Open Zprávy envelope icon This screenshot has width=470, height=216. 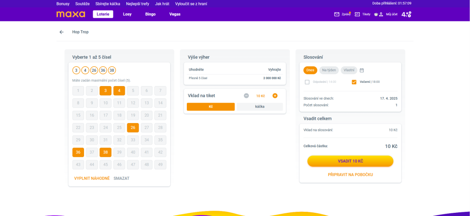[336, 14]
